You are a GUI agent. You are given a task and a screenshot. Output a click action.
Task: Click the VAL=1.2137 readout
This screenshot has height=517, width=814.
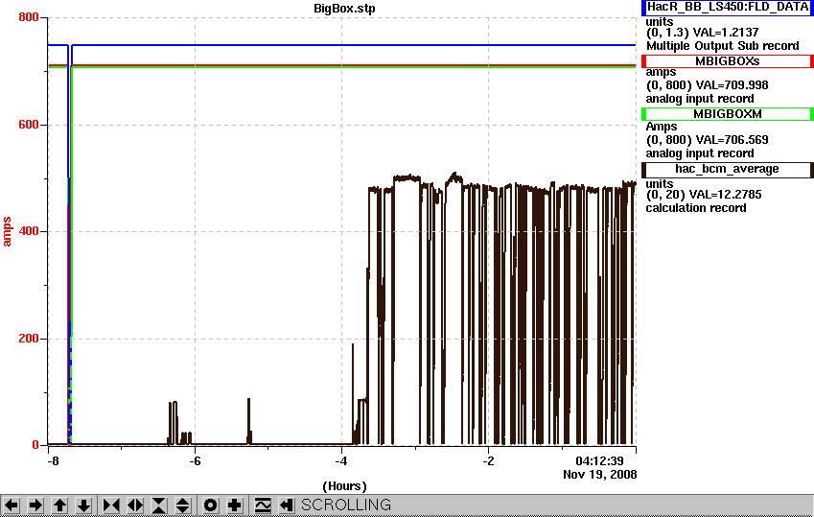coord(727,33)
